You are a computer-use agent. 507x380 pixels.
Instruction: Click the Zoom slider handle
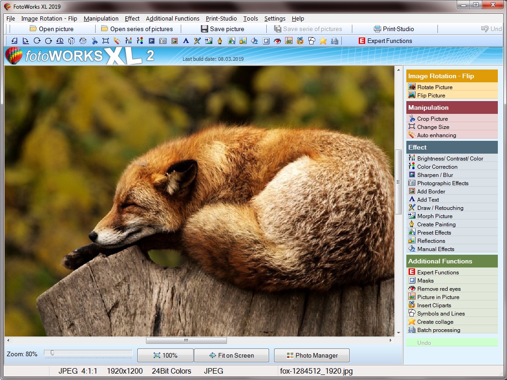point(52,353)
